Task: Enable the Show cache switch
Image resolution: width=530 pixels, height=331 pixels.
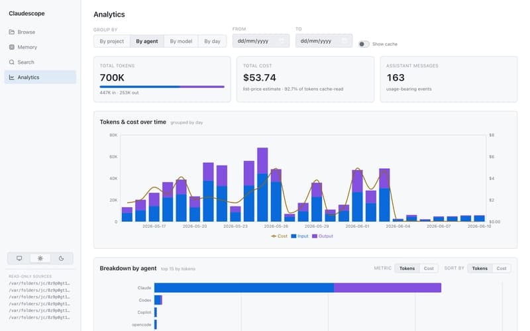Action: click(364, 44)
